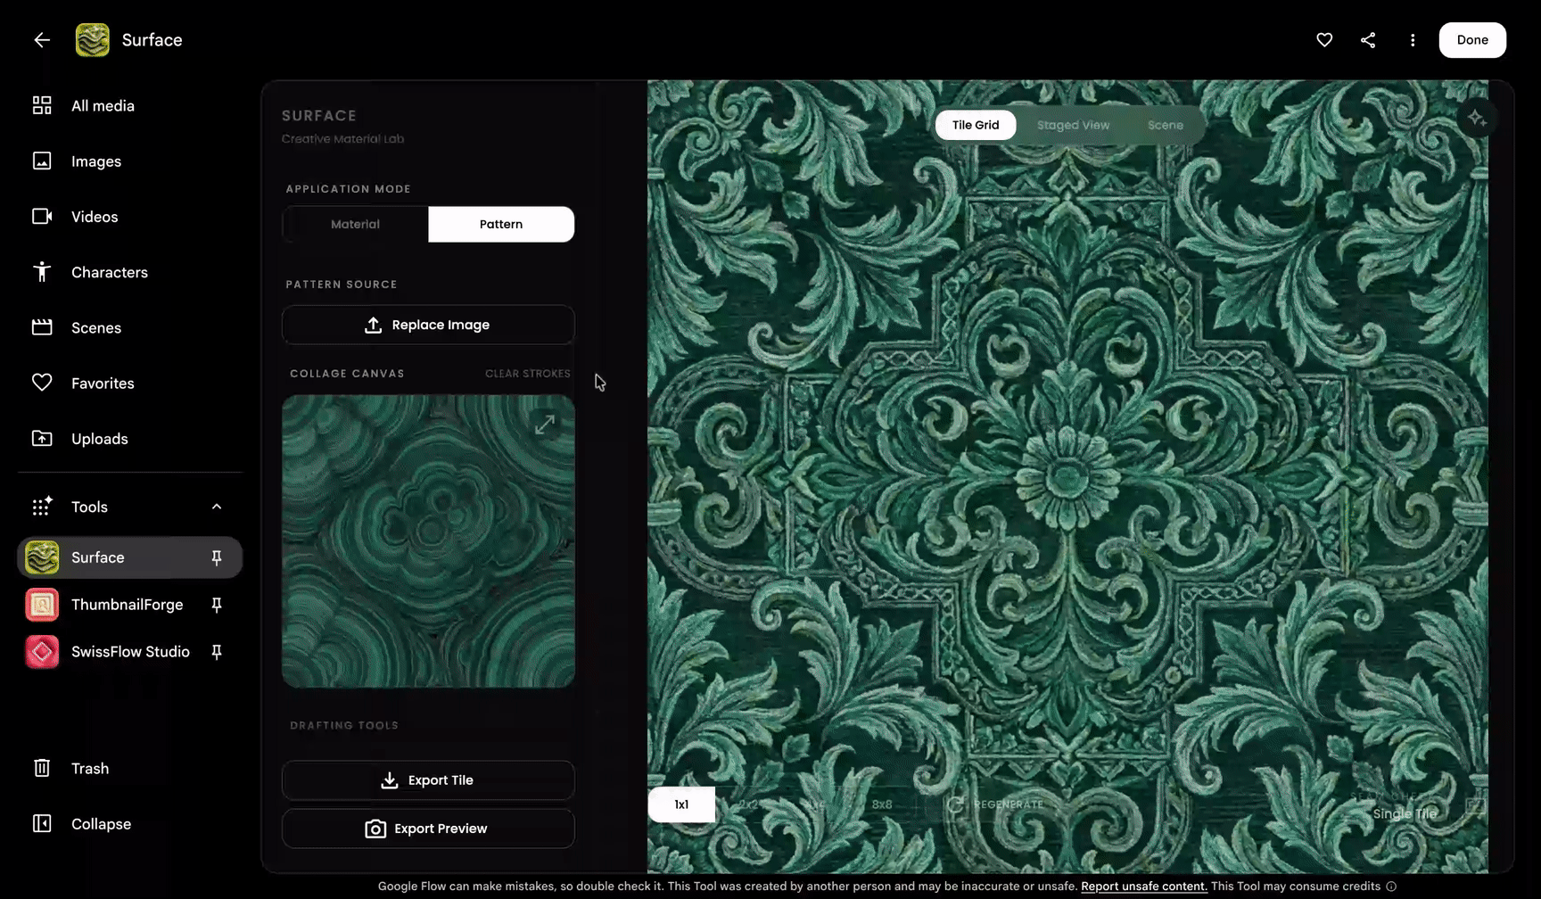The image size is (1541, 899).
Task: Open Favorites section
Action: (x=130, y=384)
